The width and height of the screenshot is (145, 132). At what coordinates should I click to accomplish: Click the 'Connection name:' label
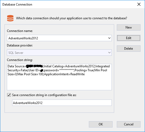pos(20,31)
